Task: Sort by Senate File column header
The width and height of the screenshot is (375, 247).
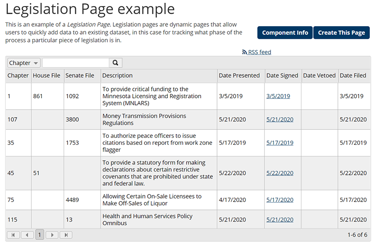Action: click(80, 75)
